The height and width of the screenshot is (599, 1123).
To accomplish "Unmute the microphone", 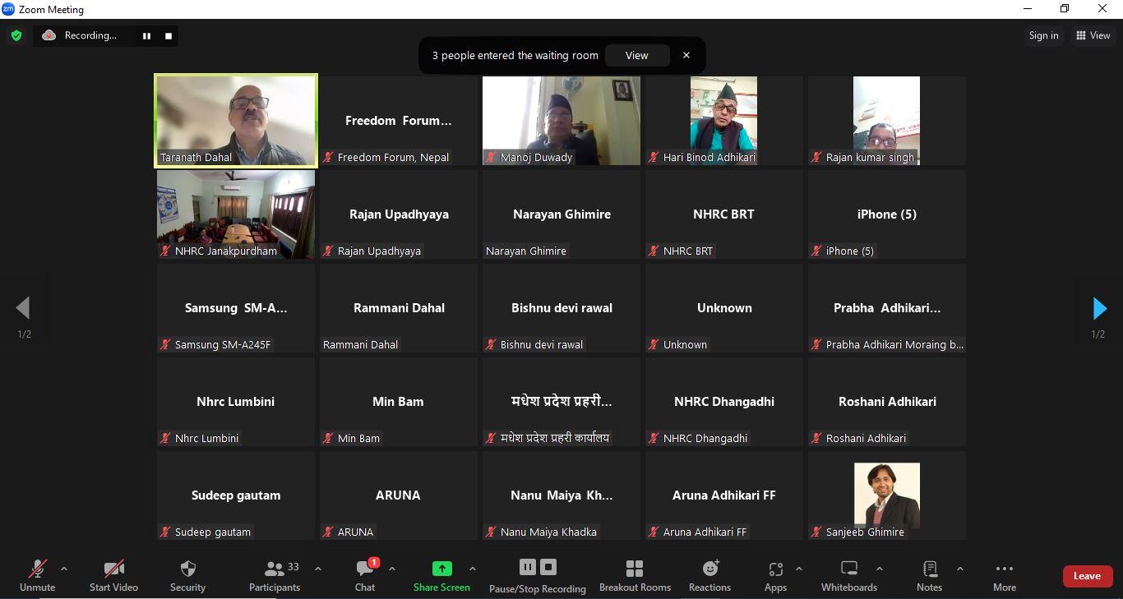I will 37,575.
